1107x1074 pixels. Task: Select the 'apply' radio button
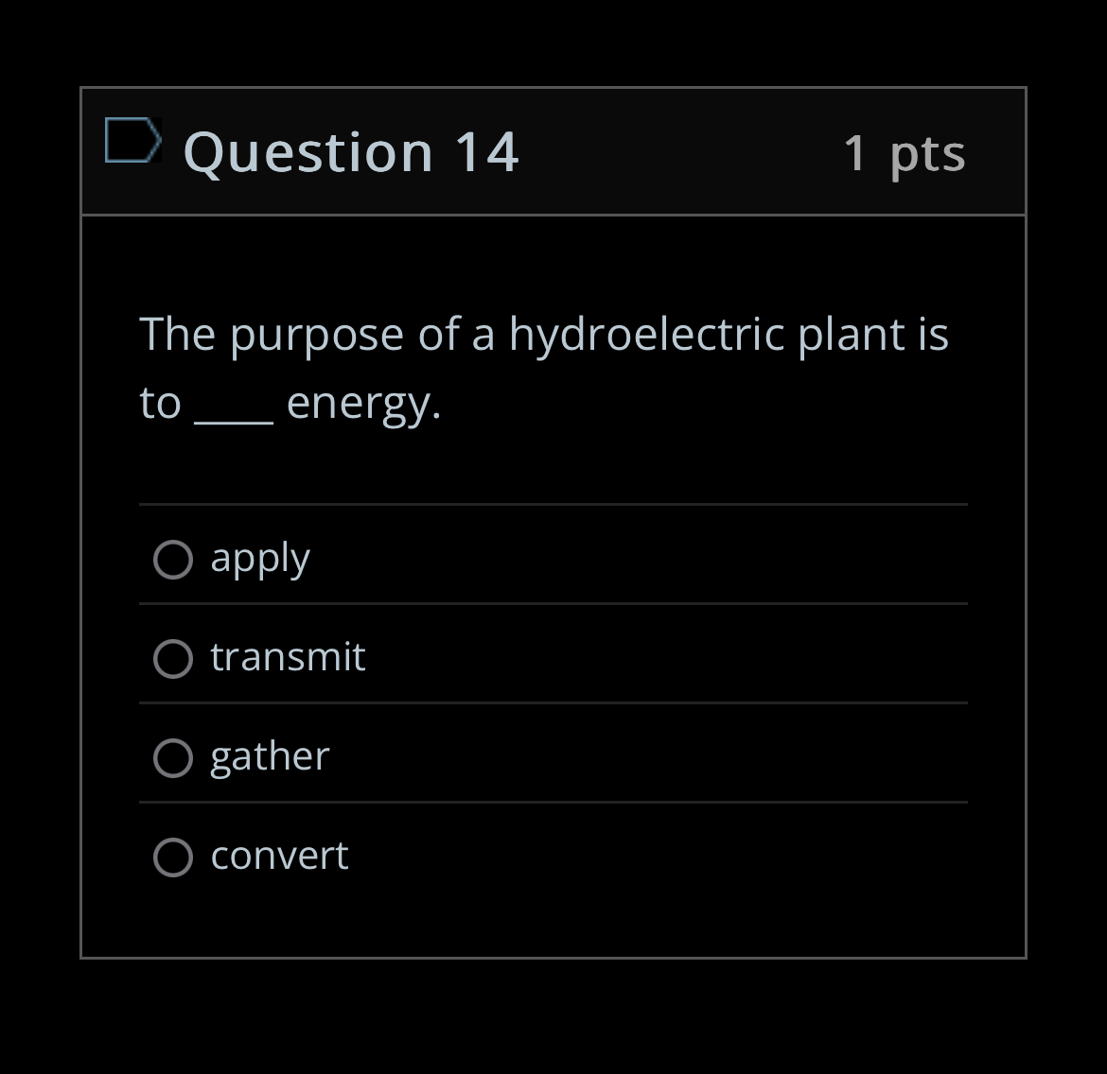pos(173,560)
